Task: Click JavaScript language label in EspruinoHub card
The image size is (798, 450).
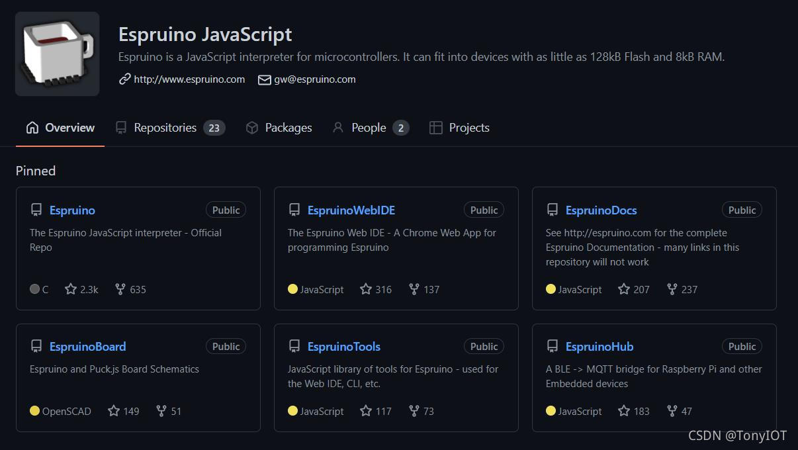Action: click(580, 411)
